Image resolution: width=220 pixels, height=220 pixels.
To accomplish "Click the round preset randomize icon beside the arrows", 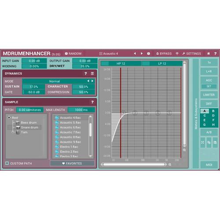I will [x=148, y=54].
